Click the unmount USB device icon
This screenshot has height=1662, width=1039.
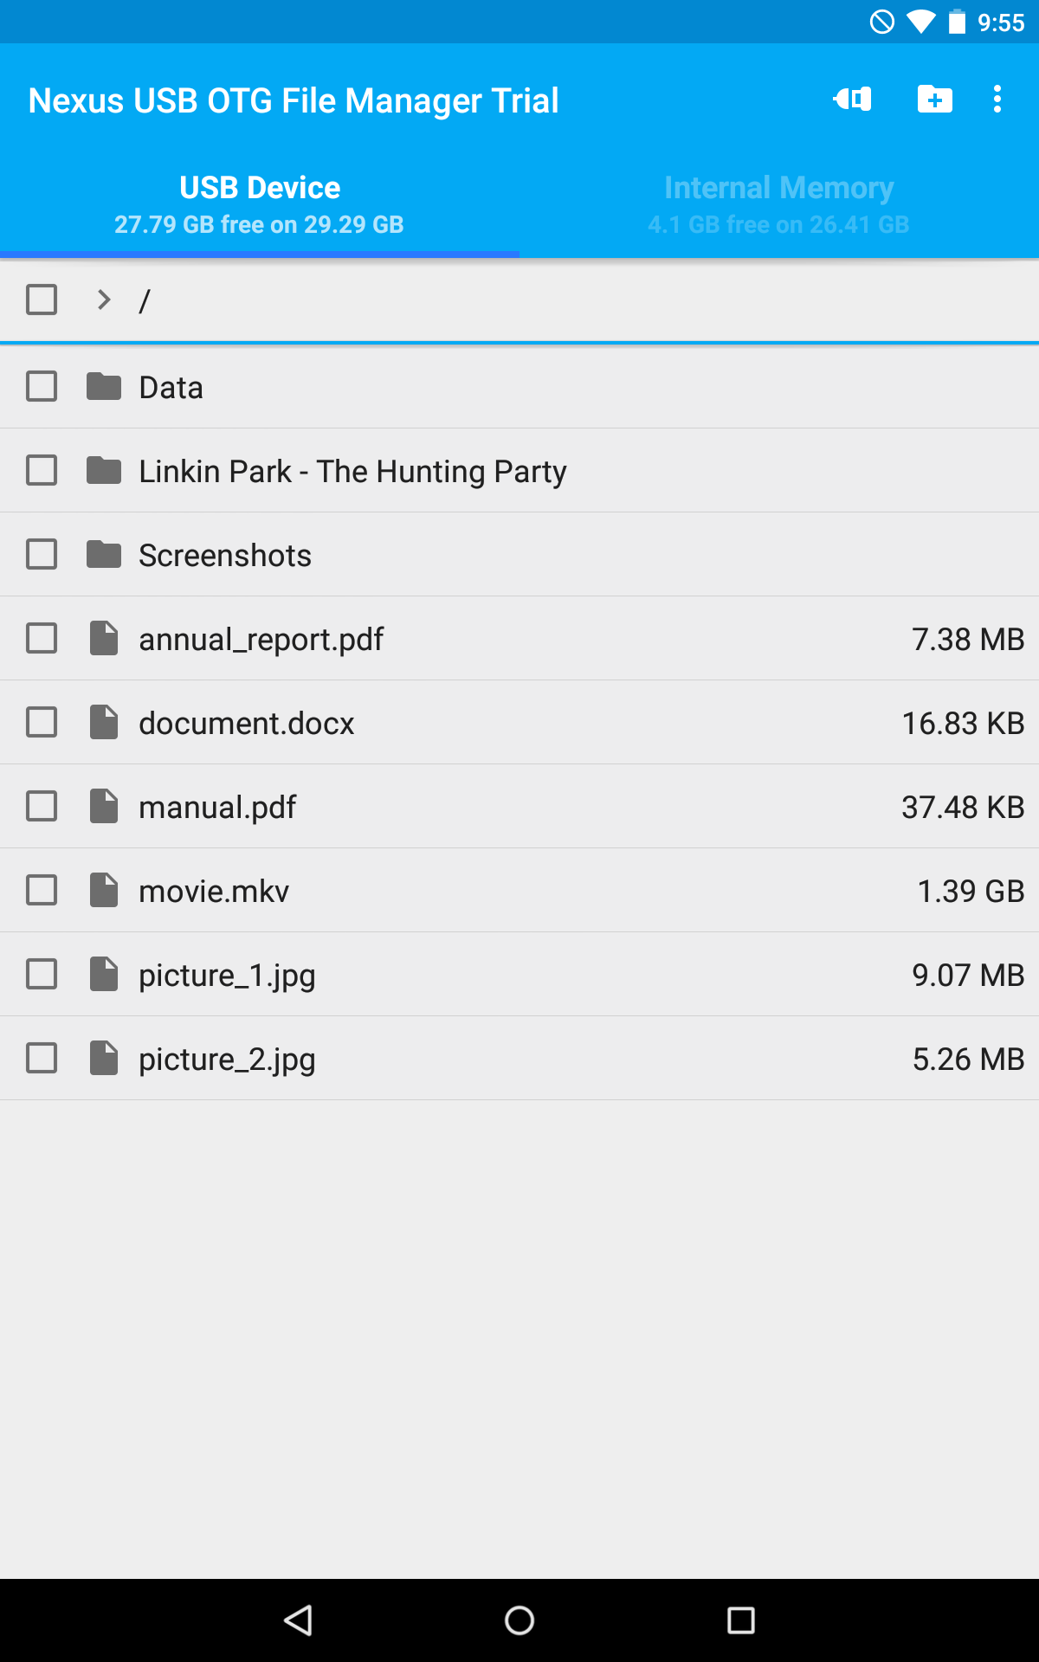click(x=851, y=100)
